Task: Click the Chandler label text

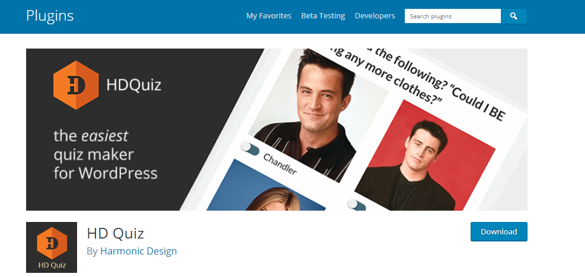Action: [x=280, y=164]
